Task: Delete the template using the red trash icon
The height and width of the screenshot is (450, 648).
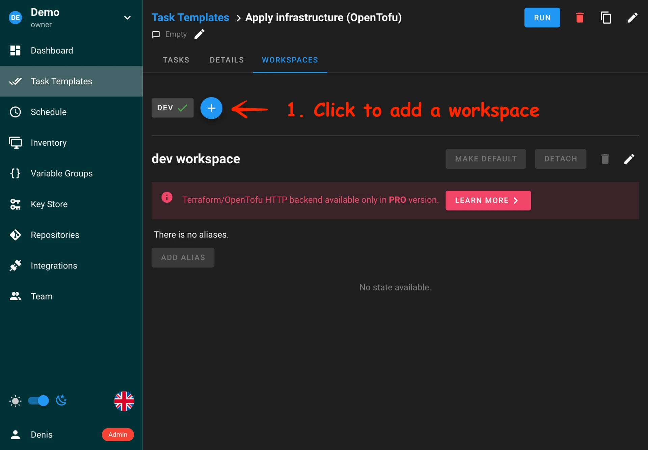Action: (579, 18)
